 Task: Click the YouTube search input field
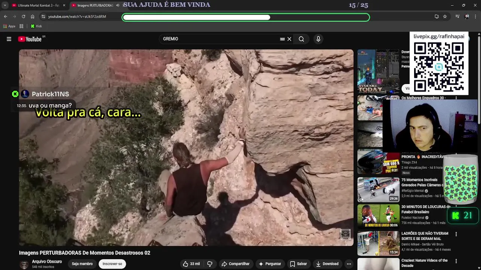pos(220,39)
